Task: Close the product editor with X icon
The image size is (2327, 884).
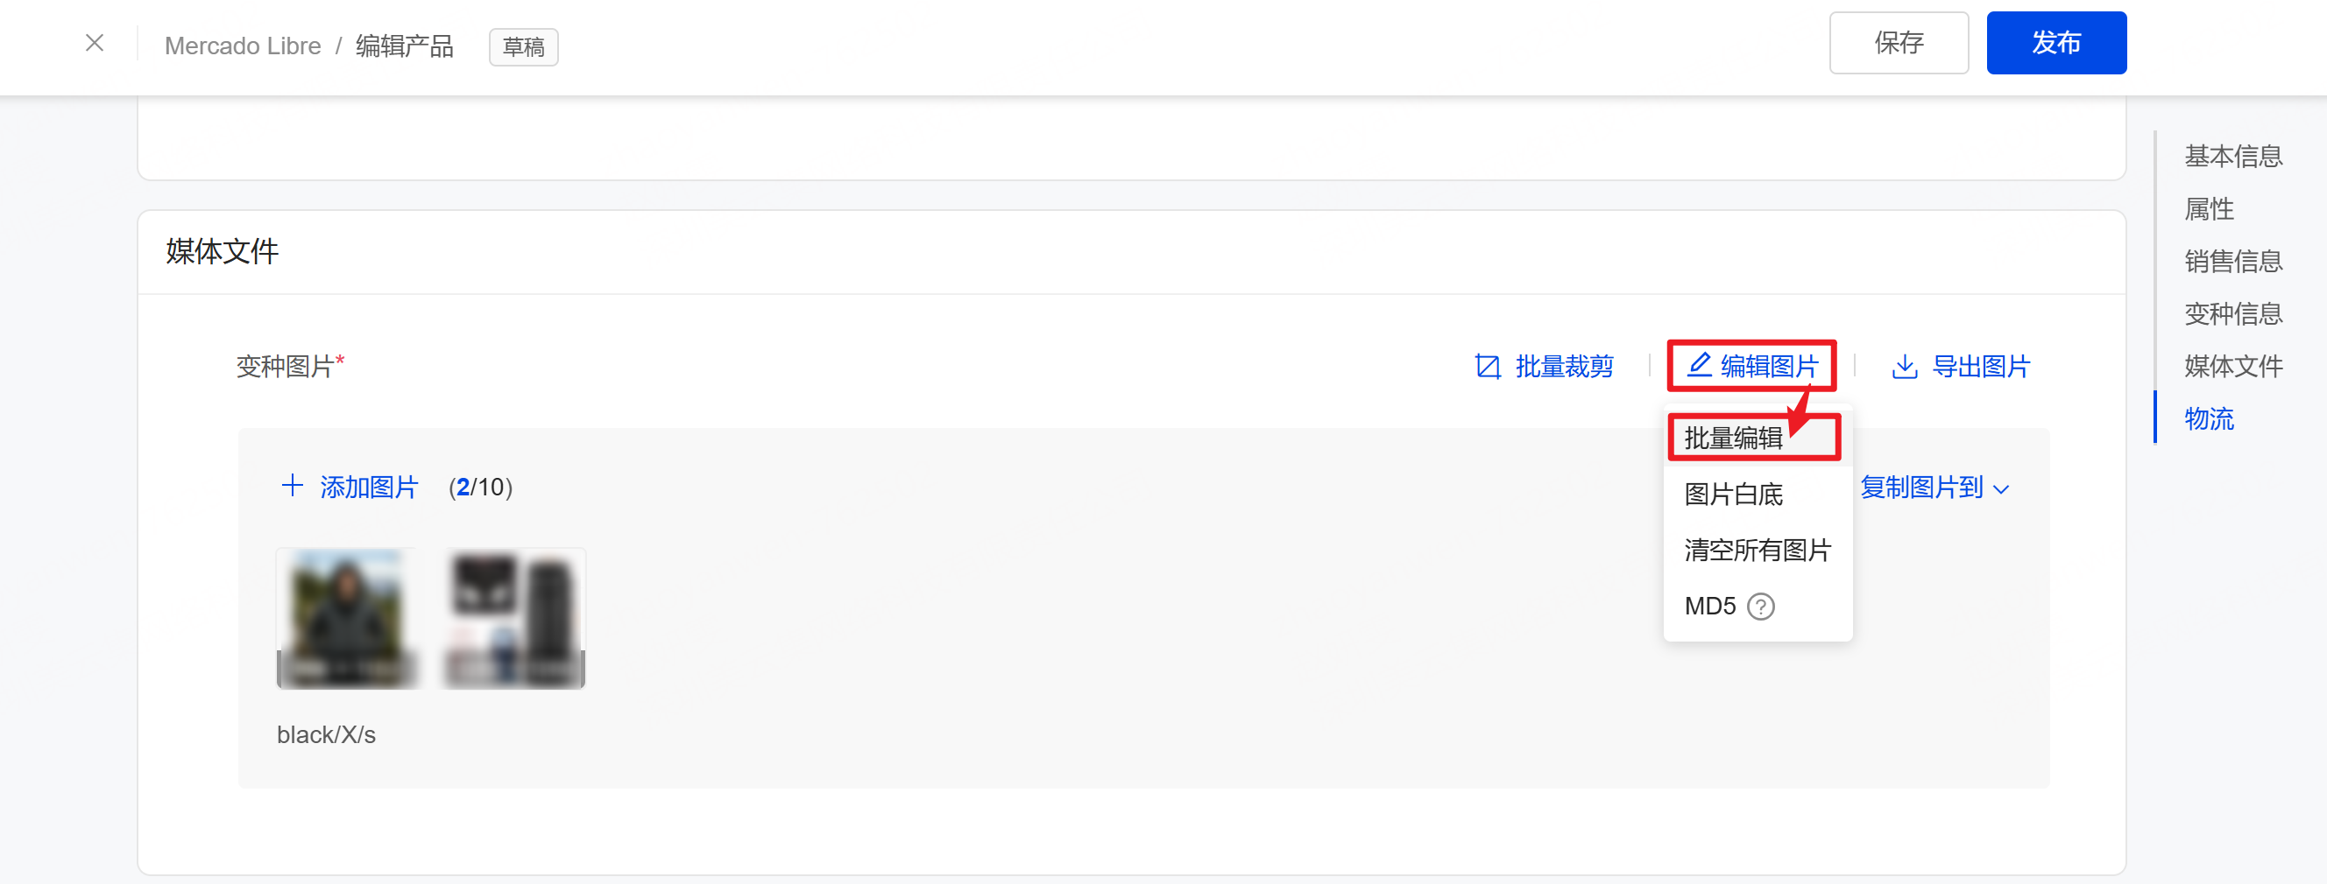Action: point(95,43)
